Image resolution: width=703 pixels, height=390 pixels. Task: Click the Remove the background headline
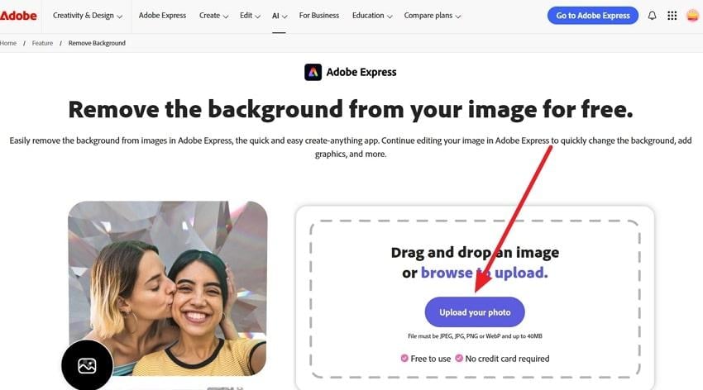[351, 109]
